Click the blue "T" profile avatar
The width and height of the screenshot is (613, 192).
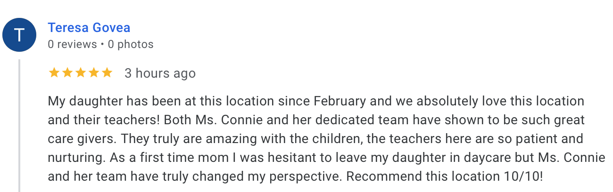pos(19,35)
